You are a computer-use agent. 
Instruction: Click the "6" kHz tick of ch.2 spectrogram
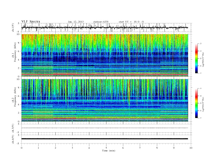(19, 96)
